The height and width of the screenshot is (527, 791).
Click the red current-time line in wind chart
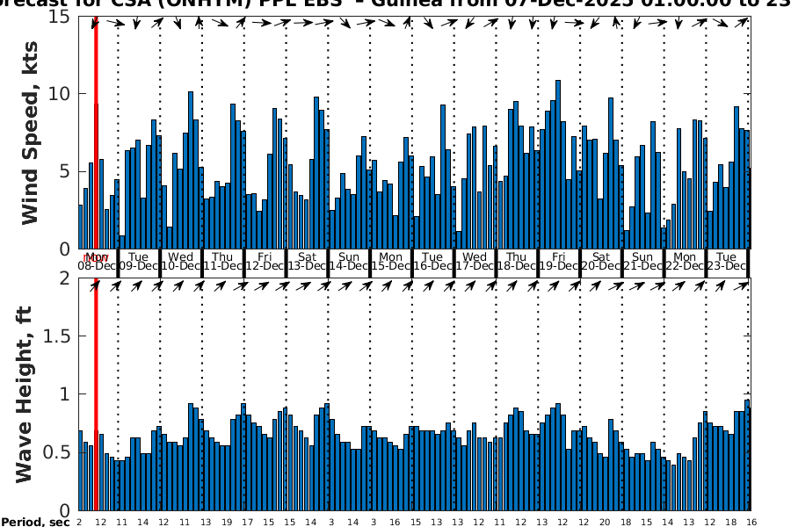click(x=96, y=132)
